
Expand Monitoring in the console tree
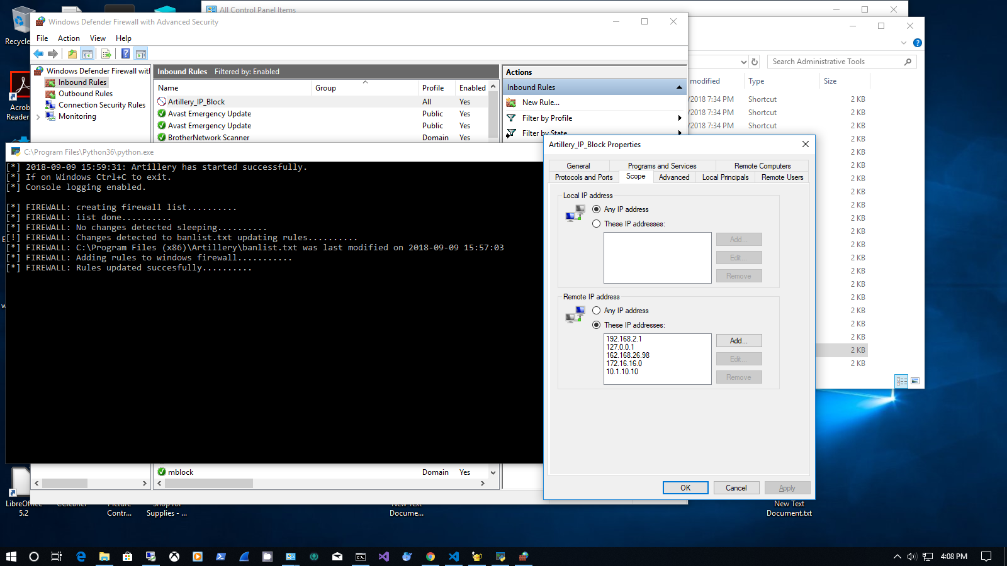point(38,116)
